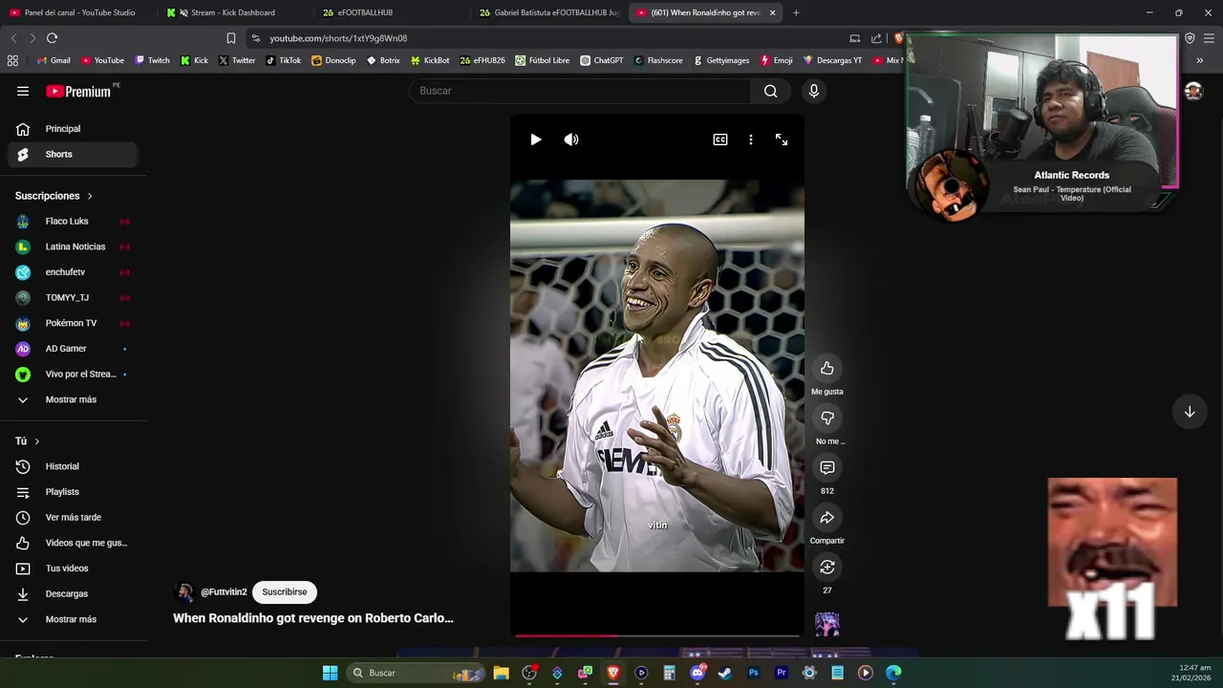Open a new browser tab
This screenshot has width=1223, height=688.
coord(796,12)
